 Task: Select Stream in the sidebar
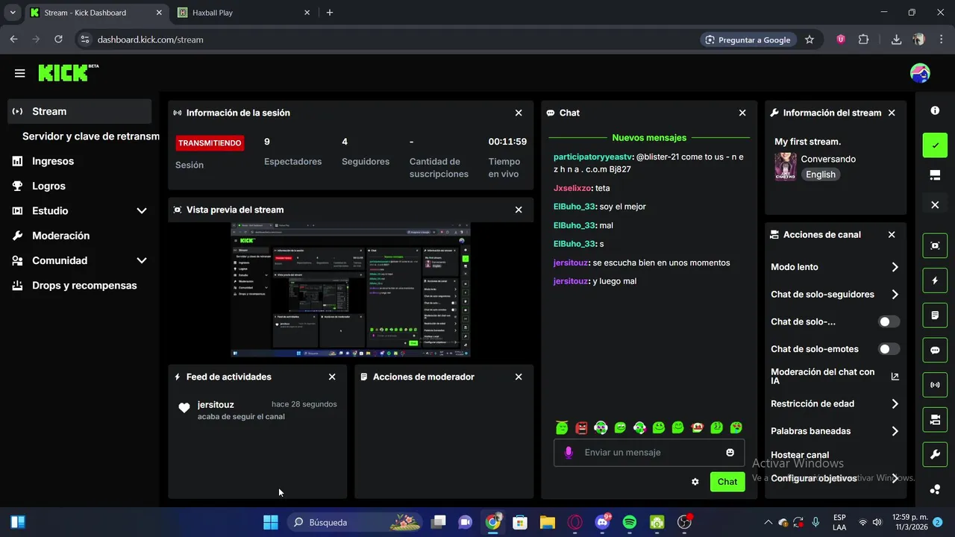click(x=79, y=111)
